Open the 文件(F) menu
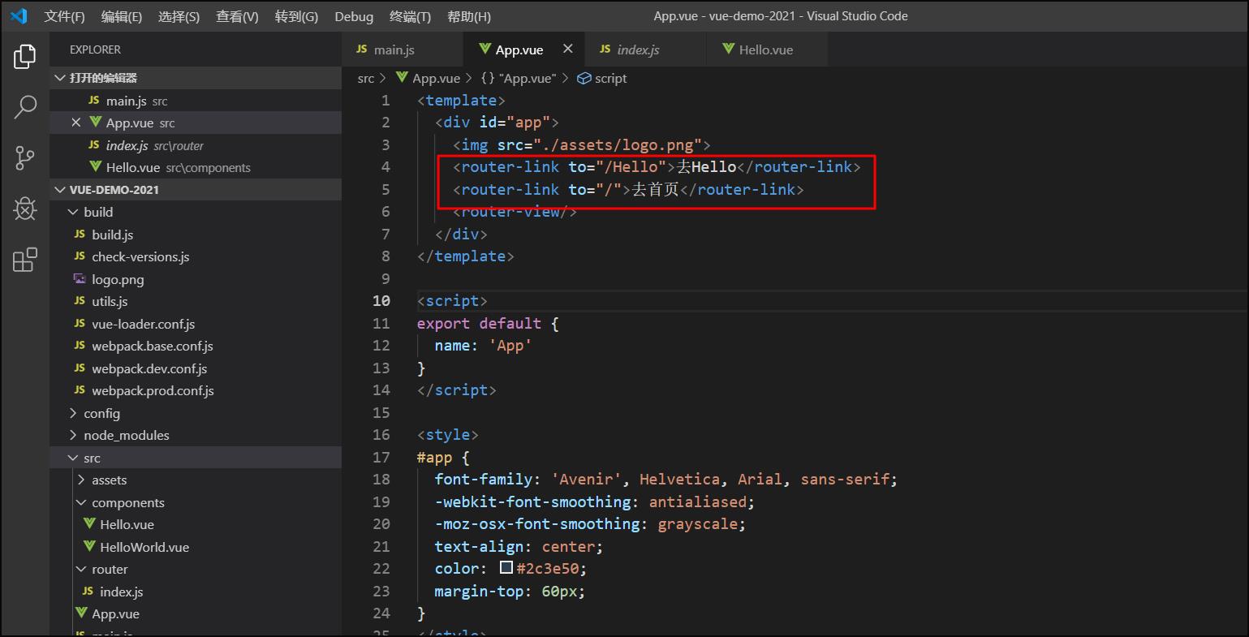Viewport: 1249px width, 637px height. [x=64, y=16]
